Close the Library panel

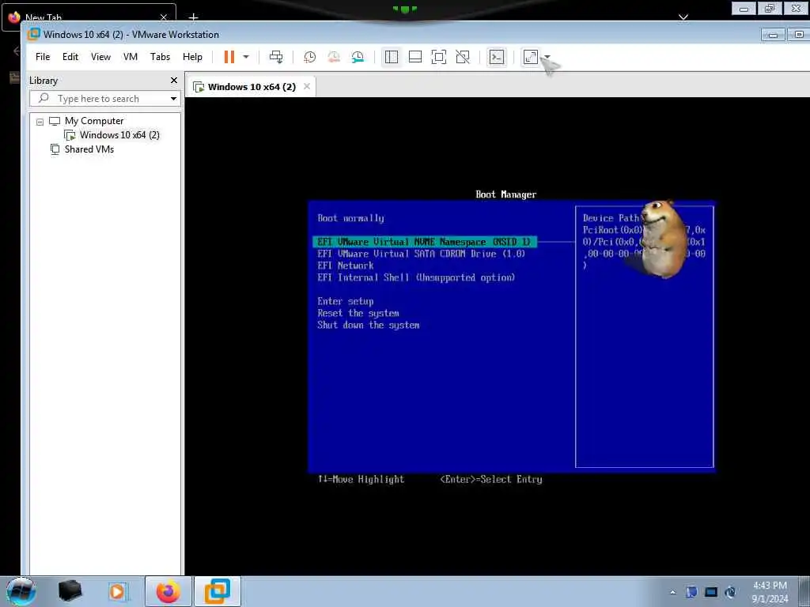click(174, 80)
